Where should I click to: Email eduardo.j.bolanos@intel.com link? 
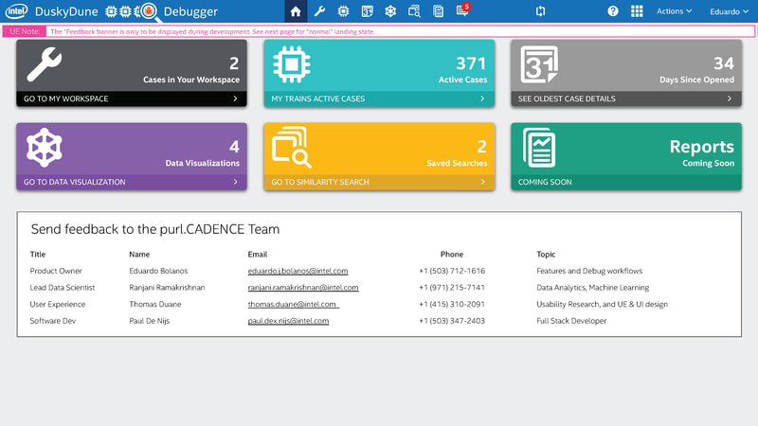(x=298, y=271)
